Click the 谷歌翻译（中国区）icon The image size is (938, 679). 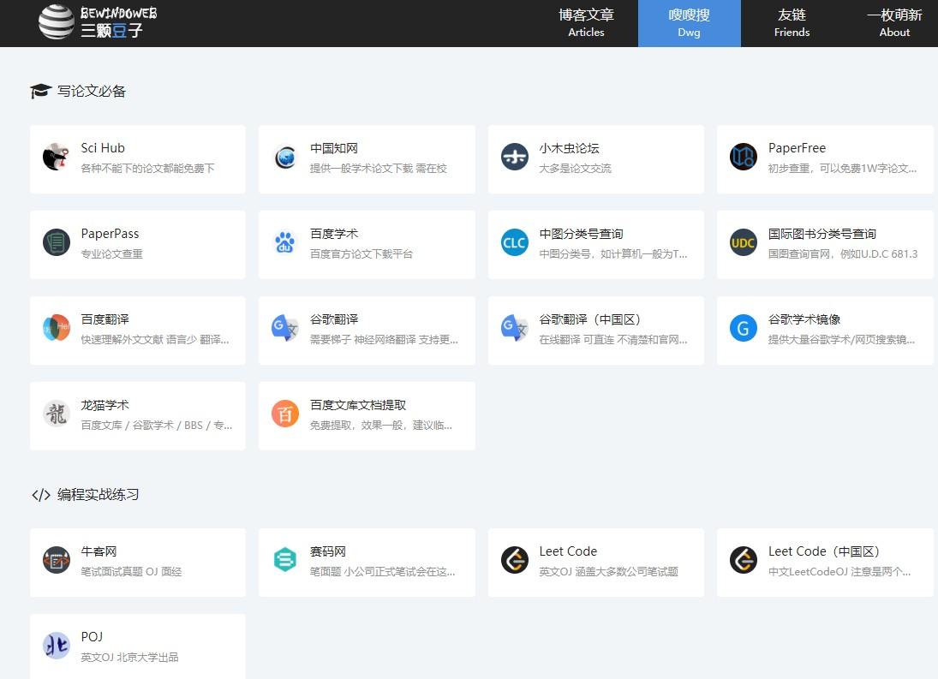click(x=515, y=328)
